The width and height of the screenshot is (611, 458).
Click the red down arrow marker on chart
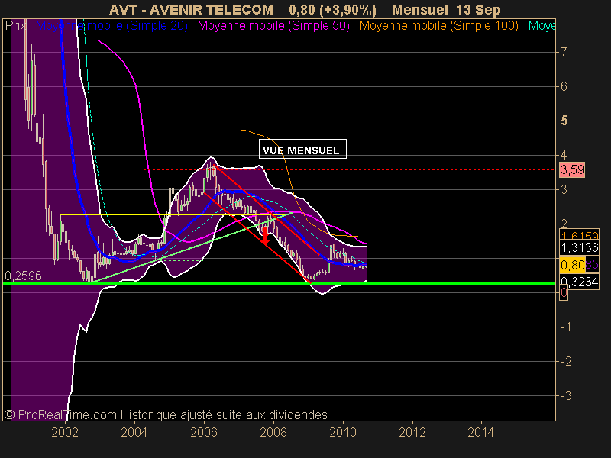click(x=265, y=236)
